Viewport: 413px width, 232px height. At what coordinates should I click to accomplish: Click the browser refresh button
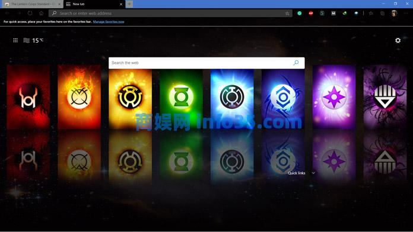coord(30,13)
